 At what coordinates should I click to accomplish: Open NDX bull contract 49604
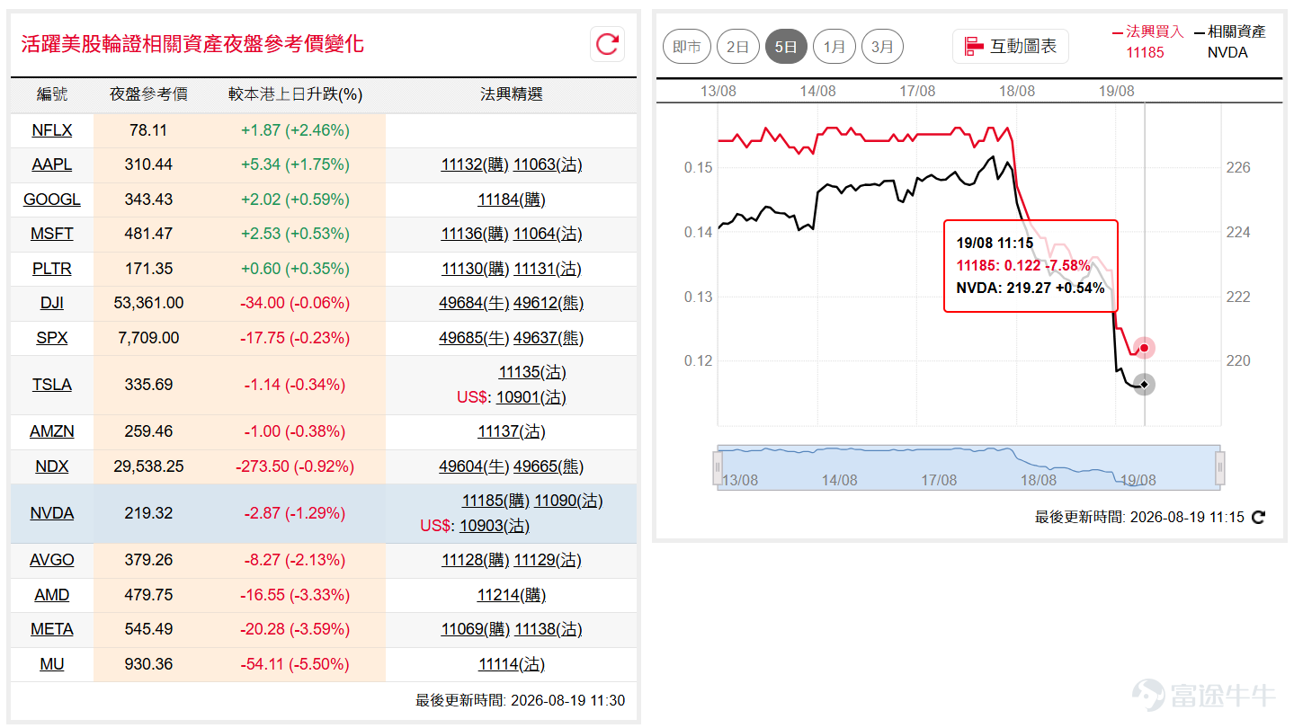(474, 466)
